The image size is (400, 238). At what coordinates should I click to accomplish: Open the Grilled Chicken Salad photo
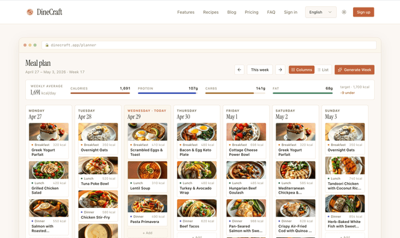[49, 170]
